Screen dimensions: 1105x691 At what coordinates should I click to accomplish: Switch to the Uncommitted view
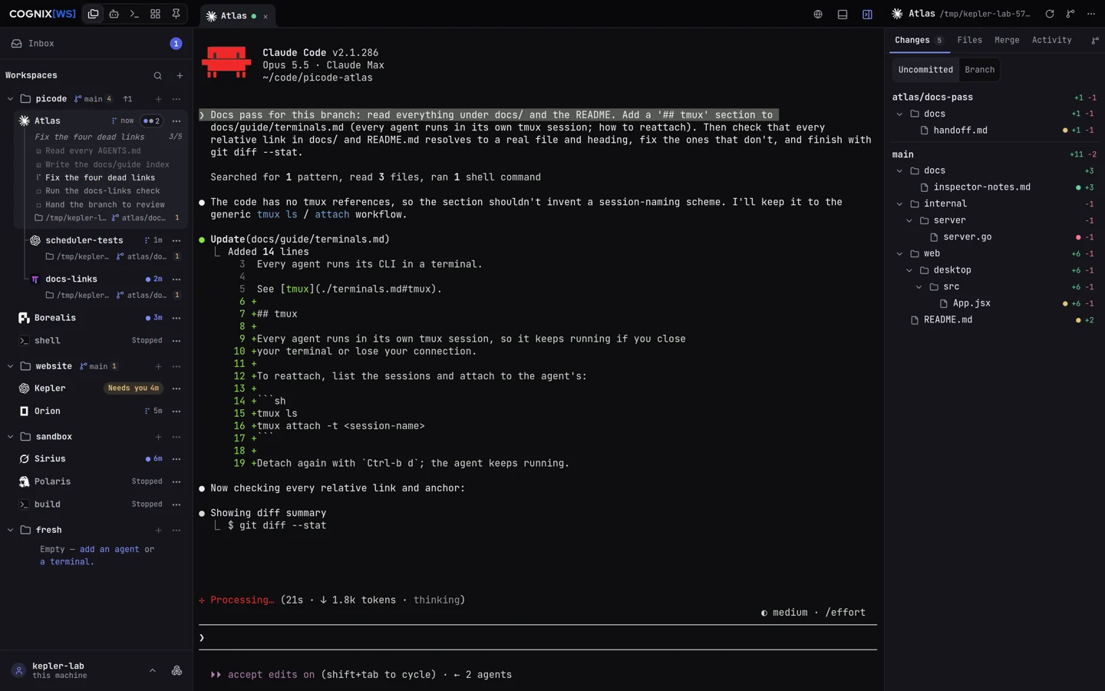click(x=925, y=70)
